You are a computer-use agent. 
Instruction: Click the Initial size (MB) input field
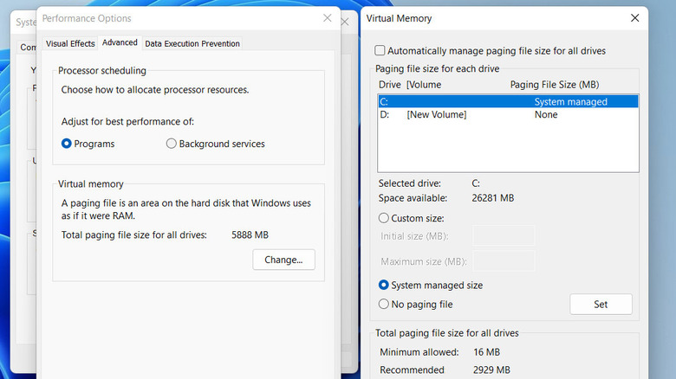[x=504, y=236]
